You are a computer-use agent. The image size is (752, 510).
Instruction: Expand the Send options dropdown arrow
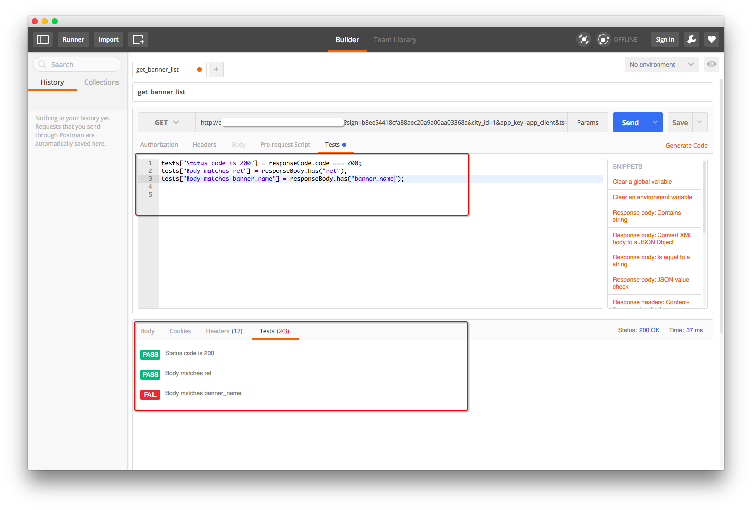[x=655, y=122]
